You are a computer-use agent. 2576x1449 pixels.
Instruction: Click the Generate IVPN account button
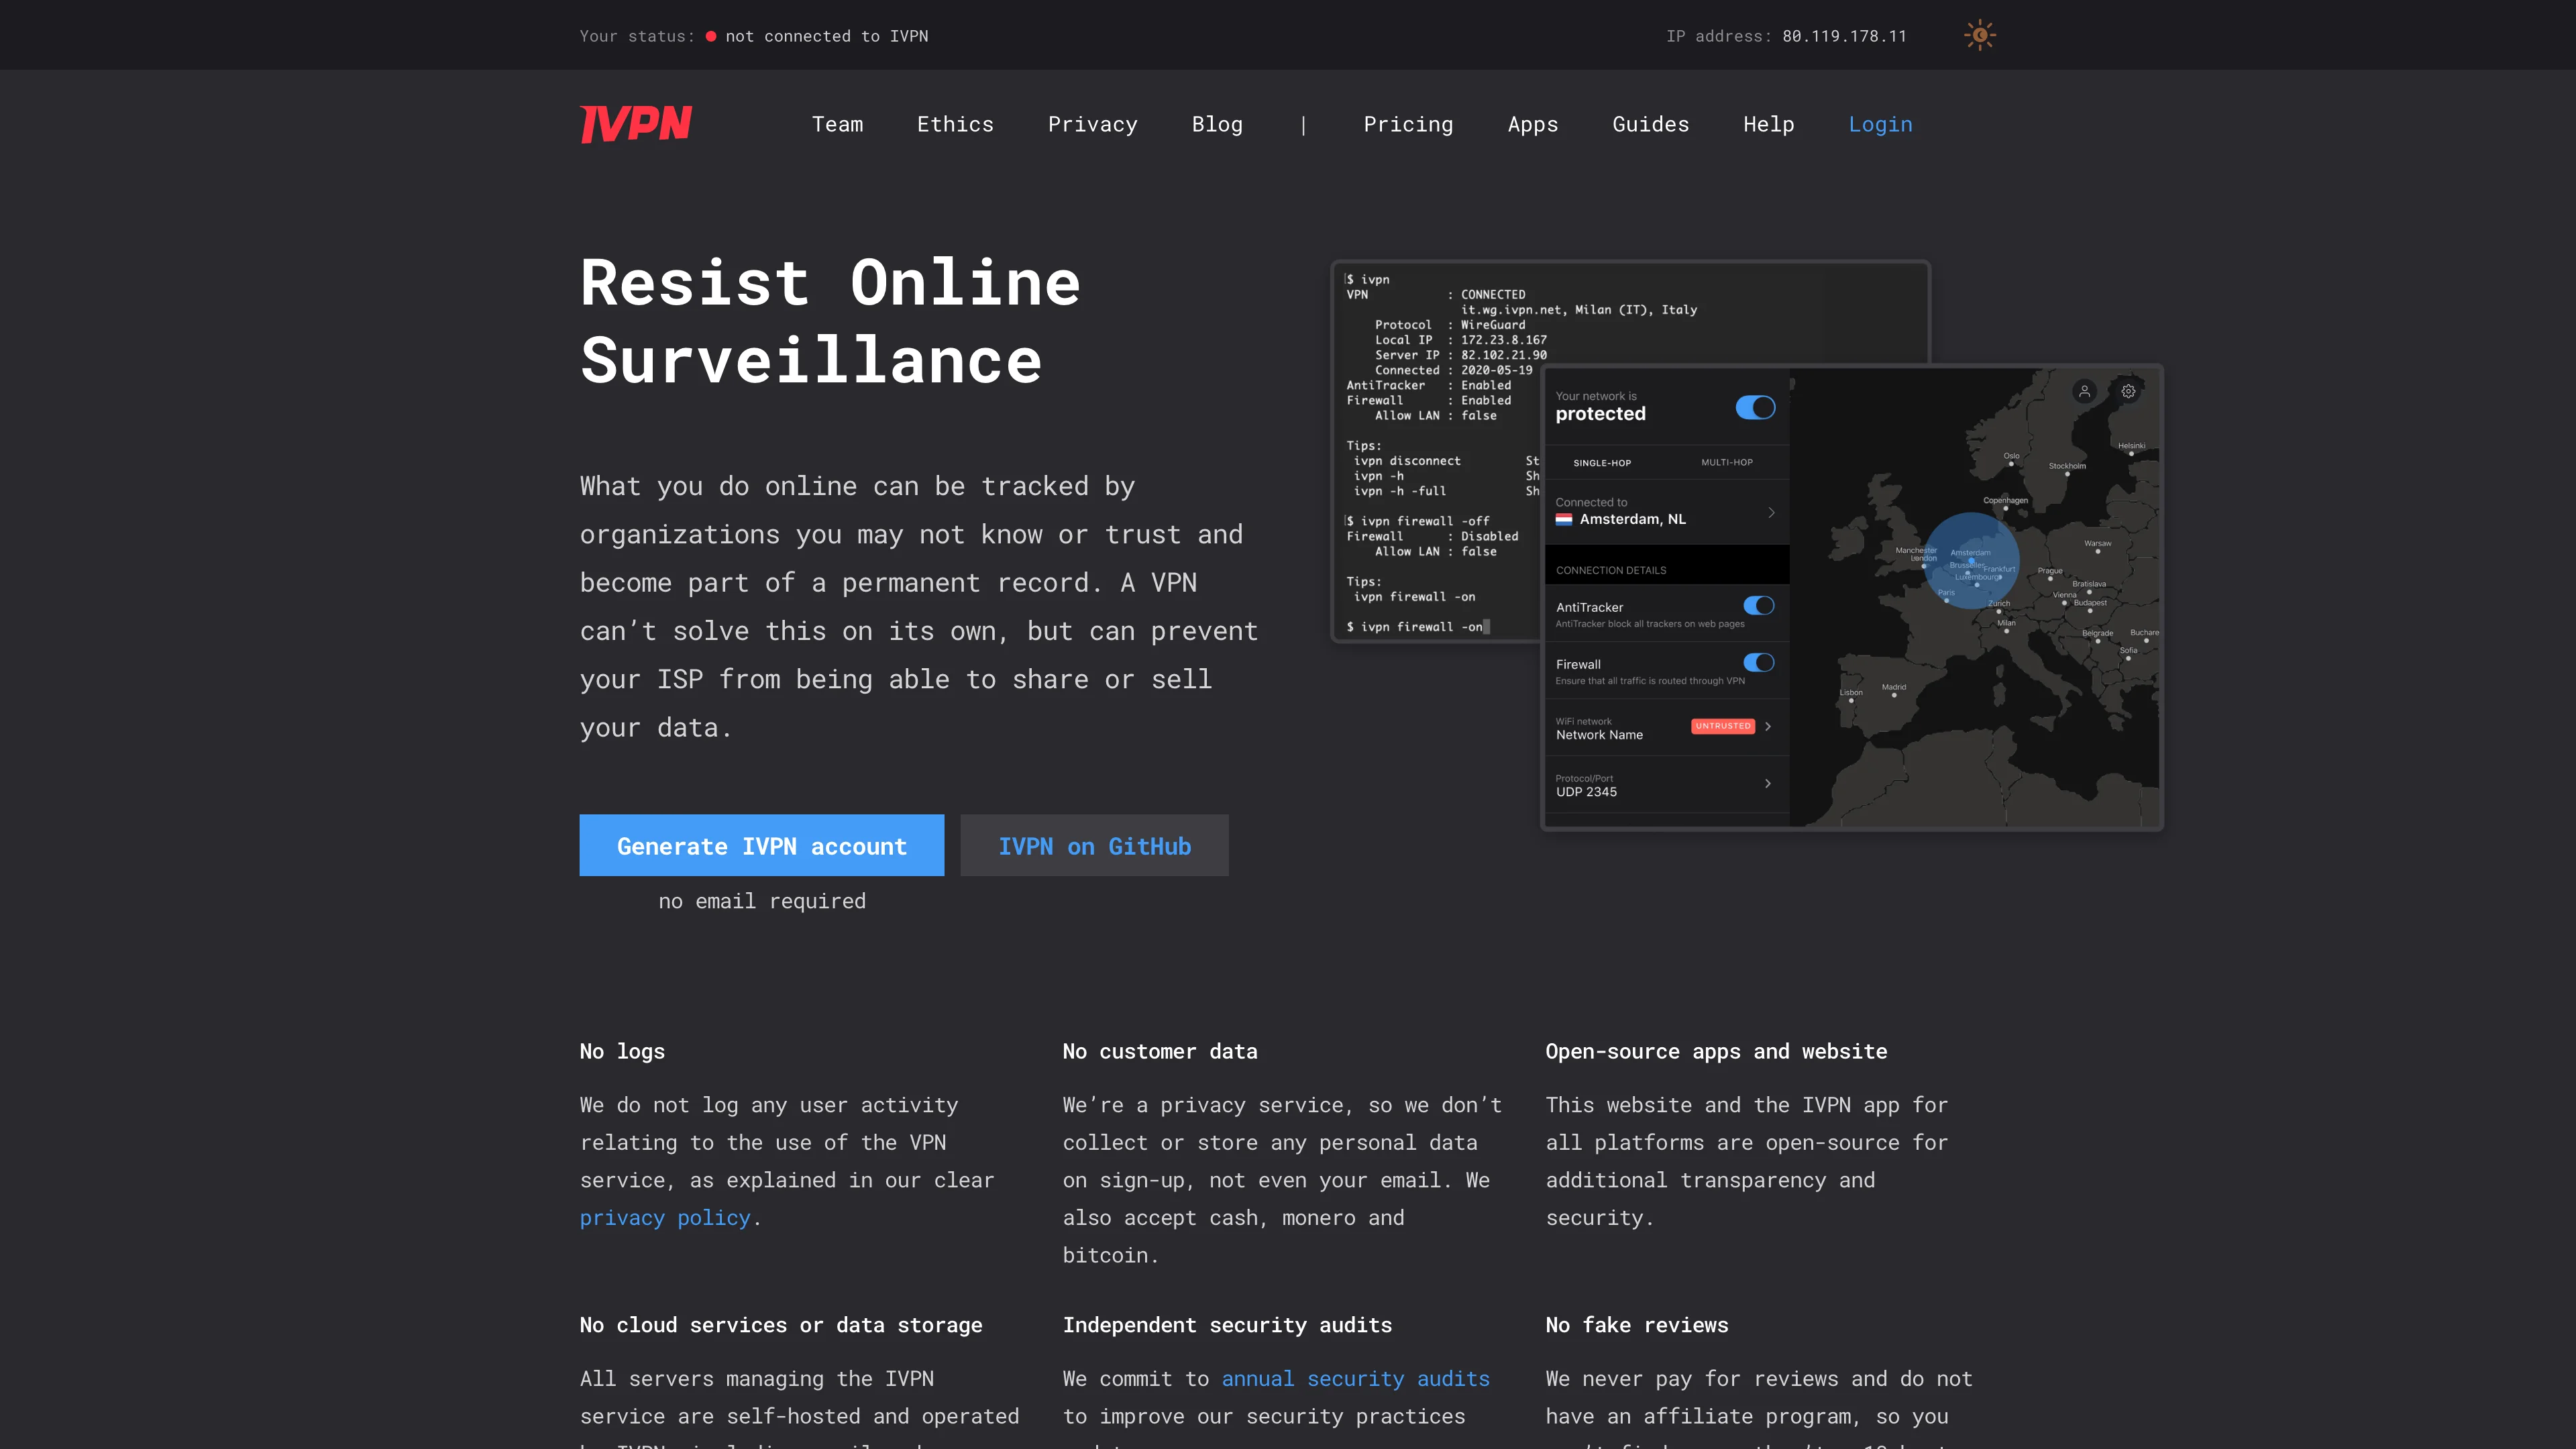pos(761,845)
